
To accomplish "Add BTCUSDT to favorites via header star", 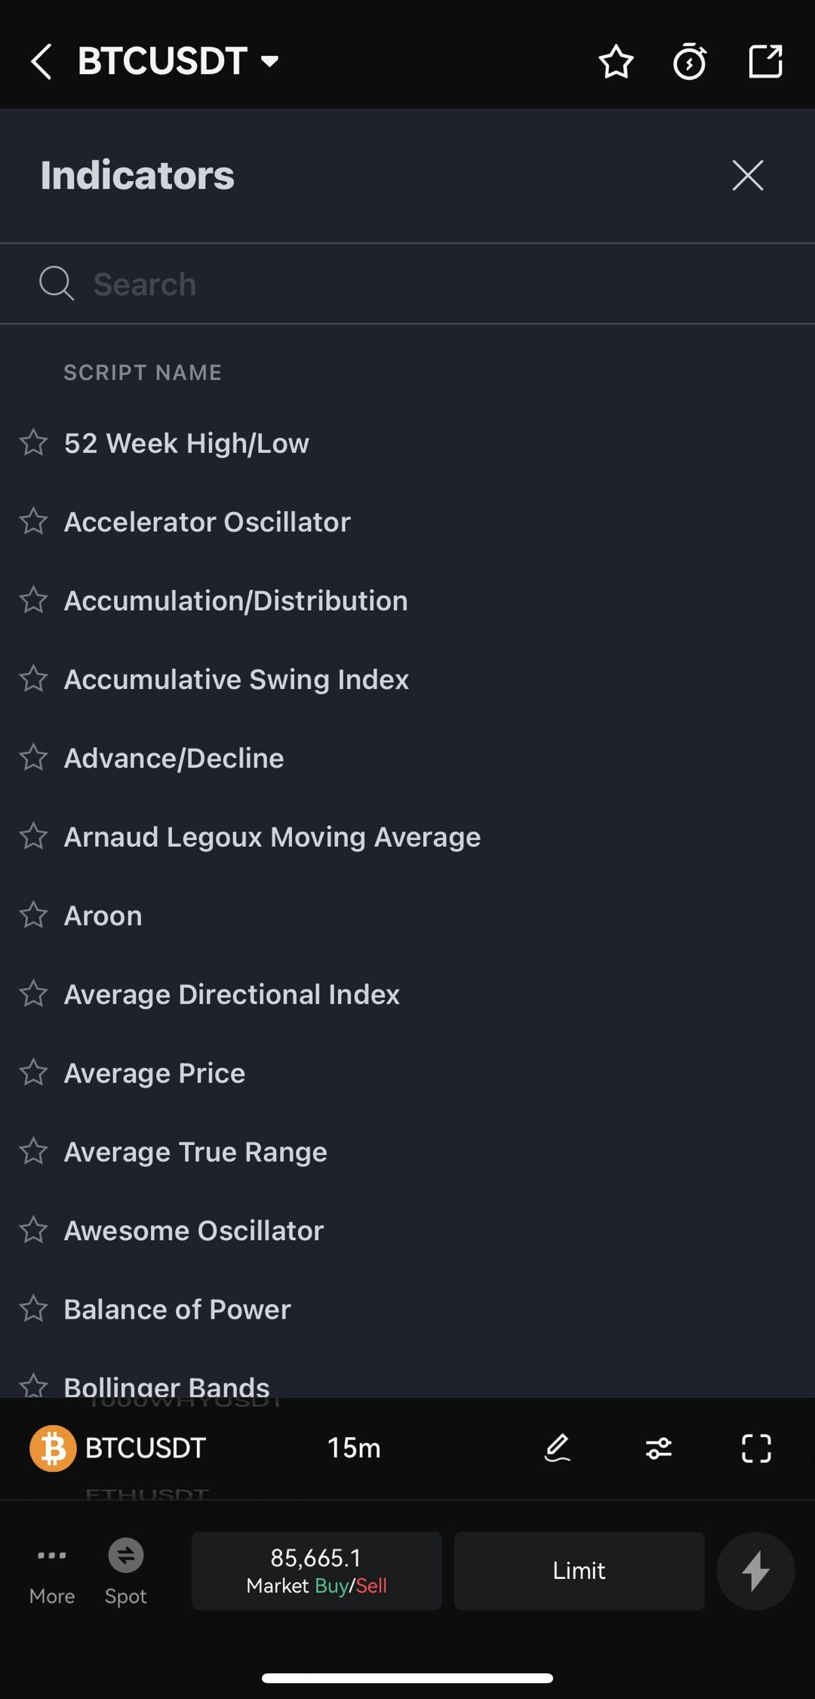I will point(616,61).
